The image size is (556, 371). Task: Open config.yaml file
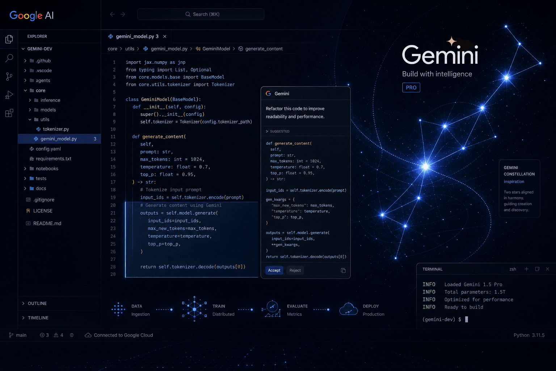click(45, 149)
